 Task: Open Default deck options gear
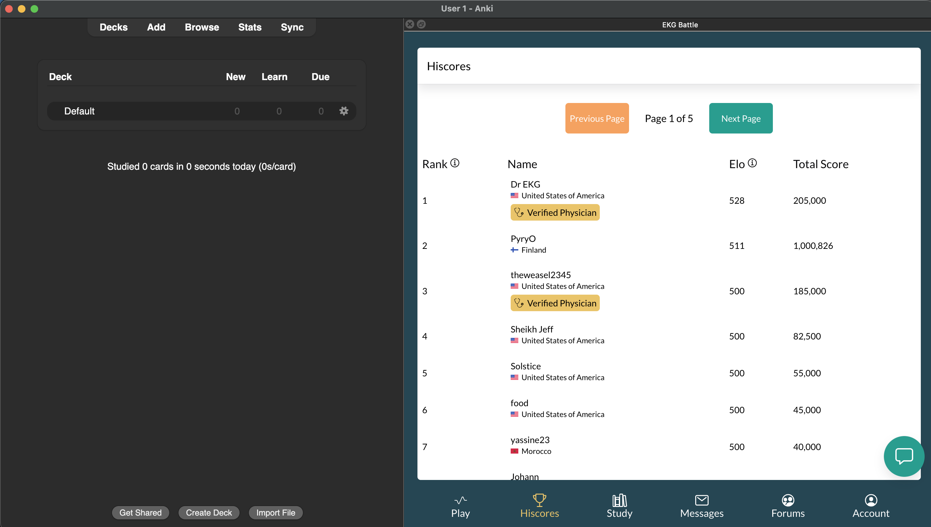coord(344,111)
